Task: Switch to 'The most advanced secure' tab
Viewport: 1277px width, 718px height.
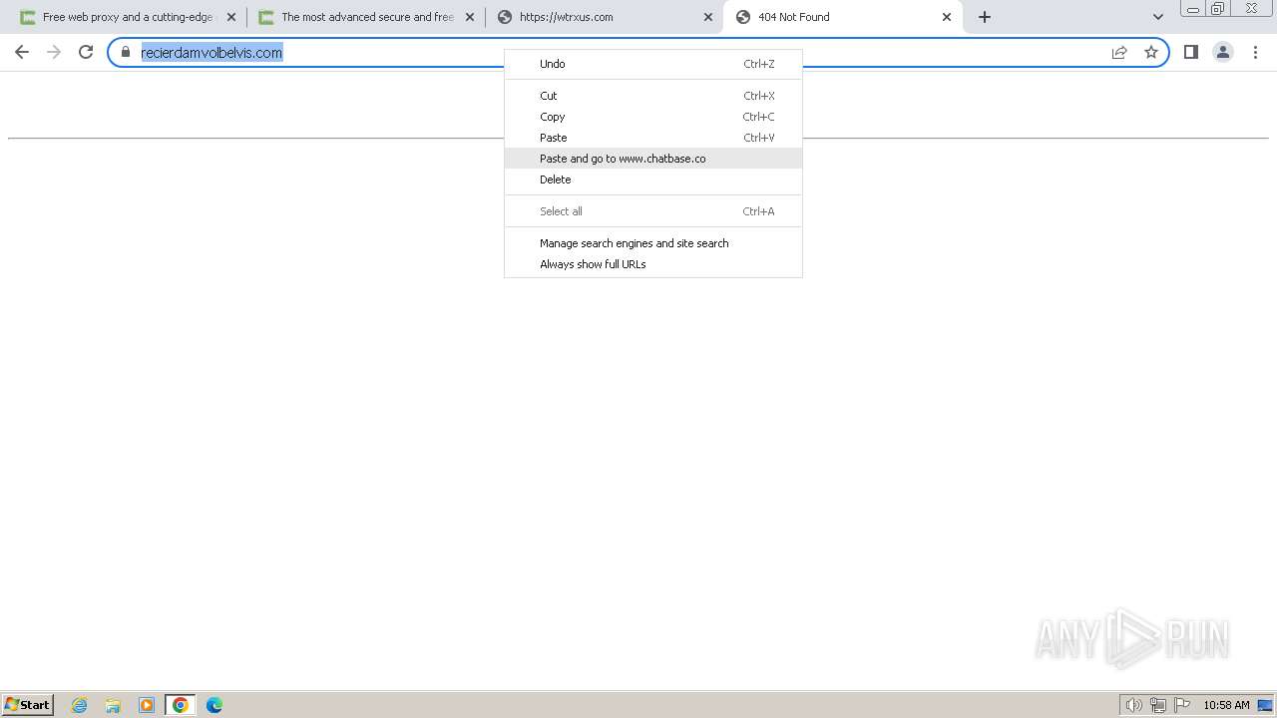Action: [365, 17]
